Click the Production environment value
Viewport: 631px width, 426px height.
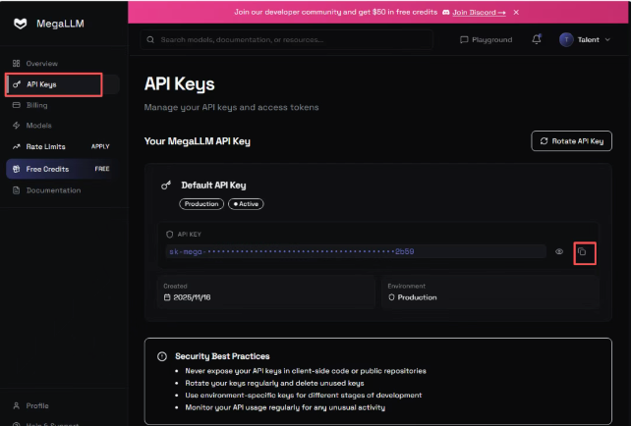[x=417, y=297]
